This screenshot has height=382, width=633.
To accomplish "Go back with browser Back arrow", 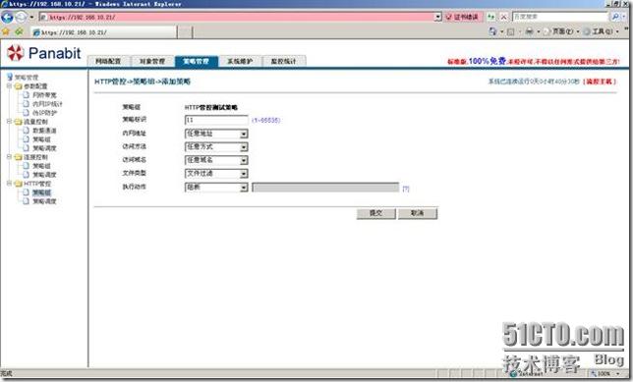I will pos(7,17).
